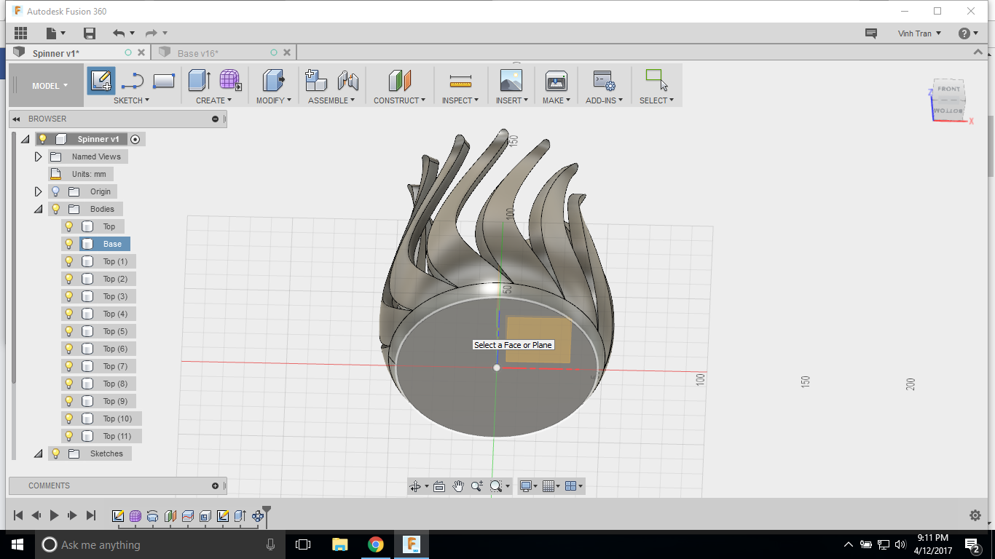The image size is (995, 559).
Task: Hide the Top (5) body via bulb
Action: pos(69,331)
